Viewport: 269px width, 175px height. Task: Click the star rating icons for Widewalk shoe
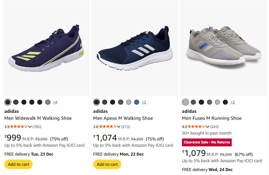tap(19, 126)
